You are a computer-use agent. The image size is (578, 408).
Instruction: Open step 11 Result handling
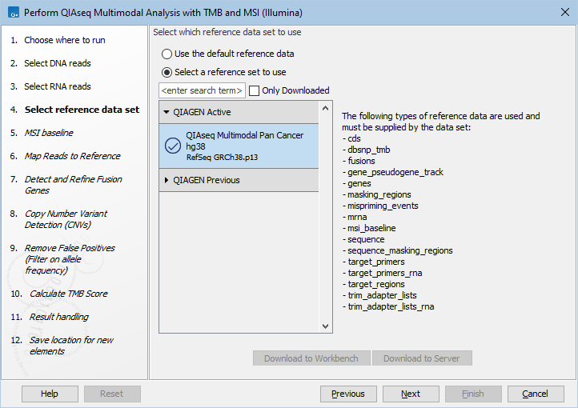[x=59, y=317]
